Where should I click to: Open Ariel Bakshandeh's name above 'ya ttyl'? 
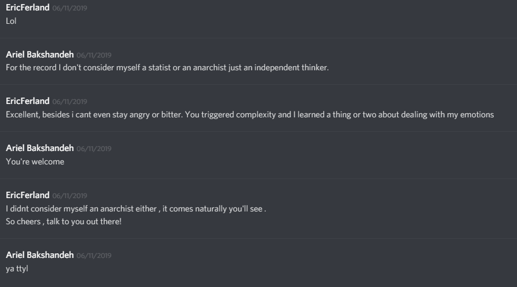pyautogui.click(x=39, y=255)
